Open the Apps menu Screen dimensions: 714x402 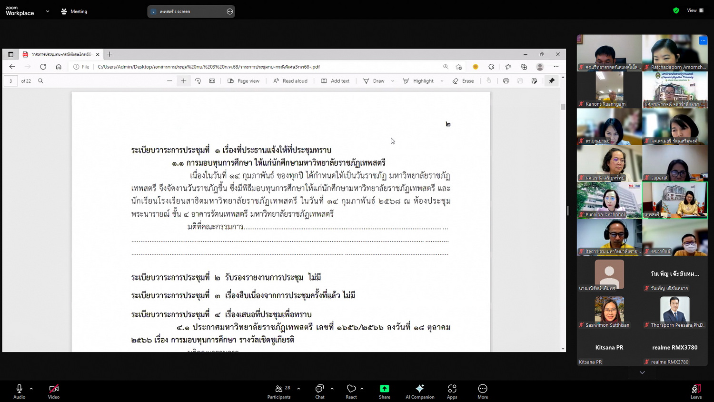452,392
